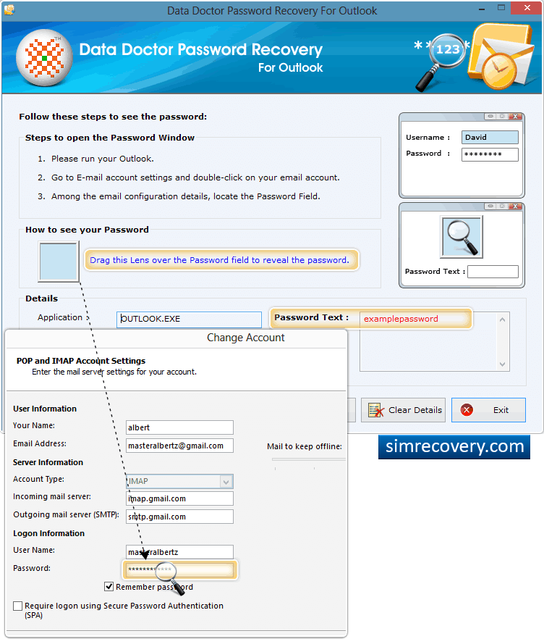544x639 pixels.
Task: Click the User Name field masteralbertz
Action: tap(179, 552)
